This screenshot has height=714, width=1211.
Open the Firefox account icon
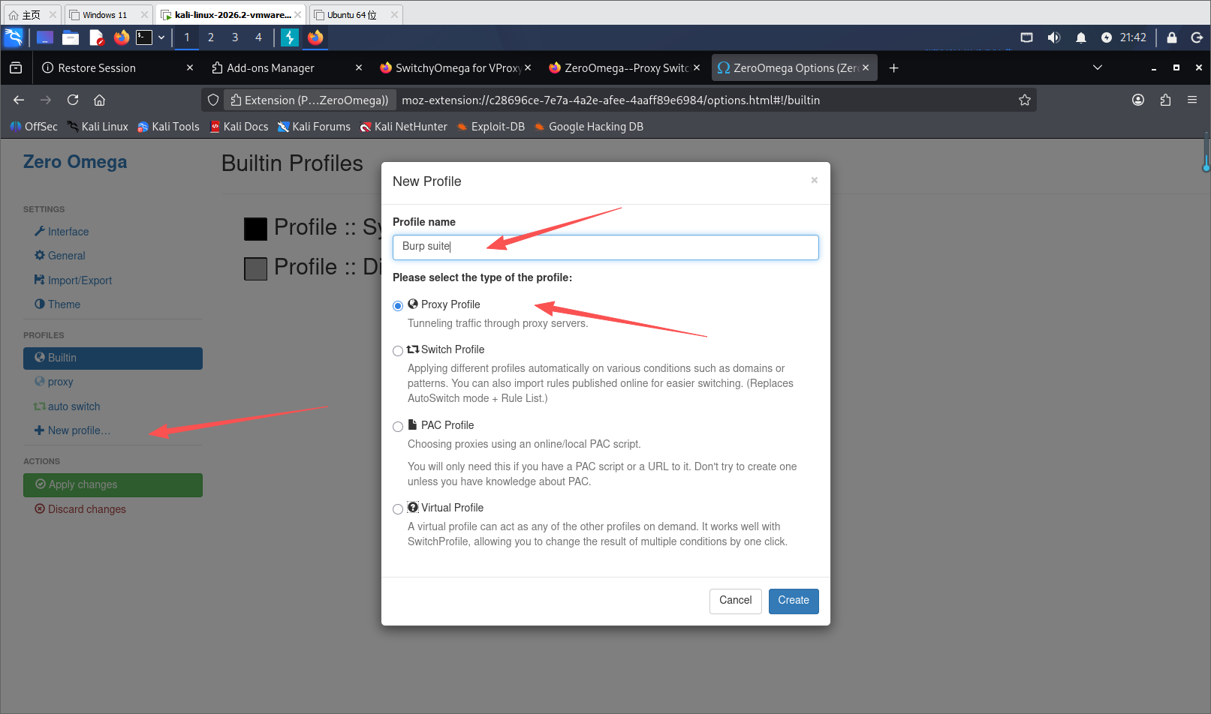click(x=1138, y=100)
